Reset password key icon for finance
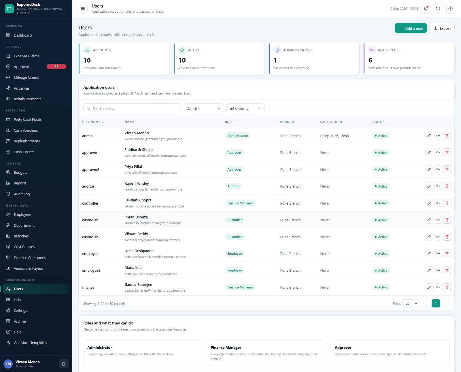Image resolution: width=461 pixels, height=372 pixels. point(438,287)
